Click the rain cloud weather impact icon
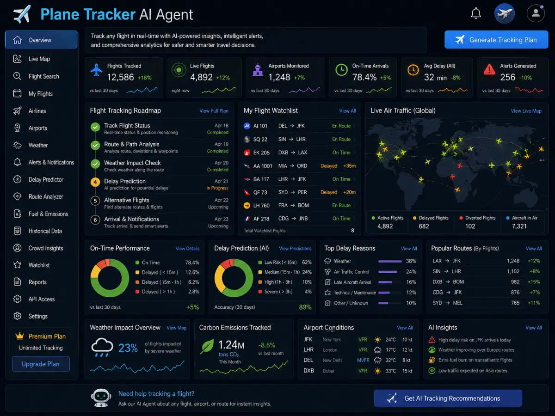The width and height of the screenshot is (555, 416). pos(102,348)
